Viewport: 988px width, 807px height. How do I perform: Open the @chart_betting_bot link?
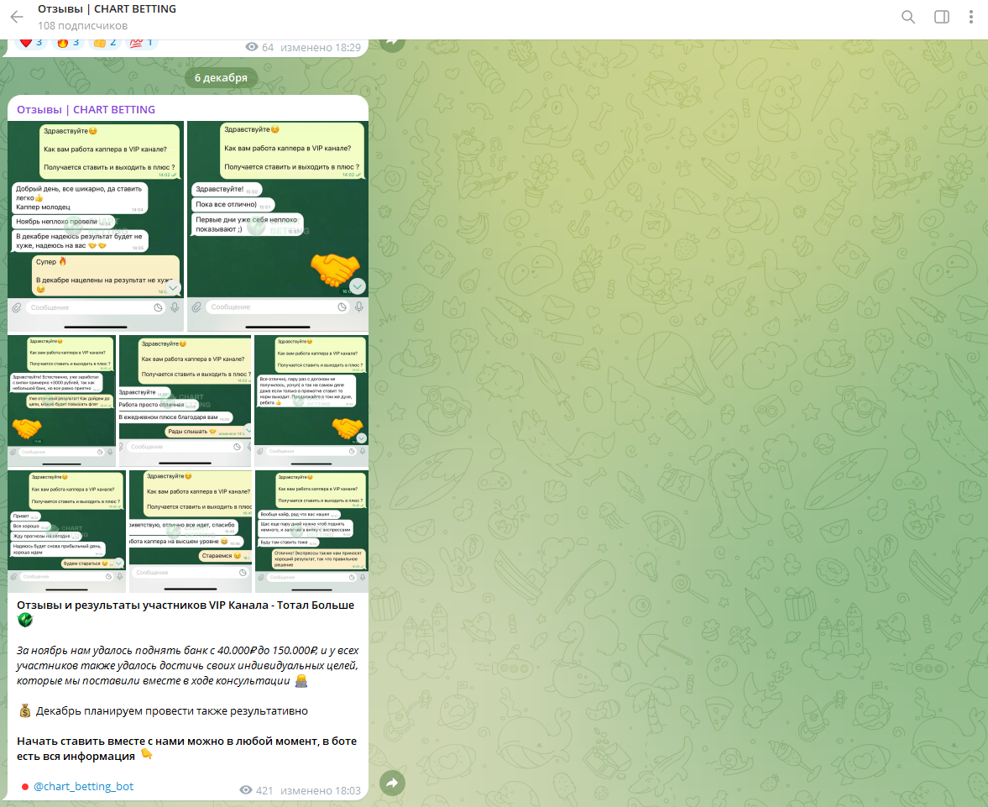(83, 787)
